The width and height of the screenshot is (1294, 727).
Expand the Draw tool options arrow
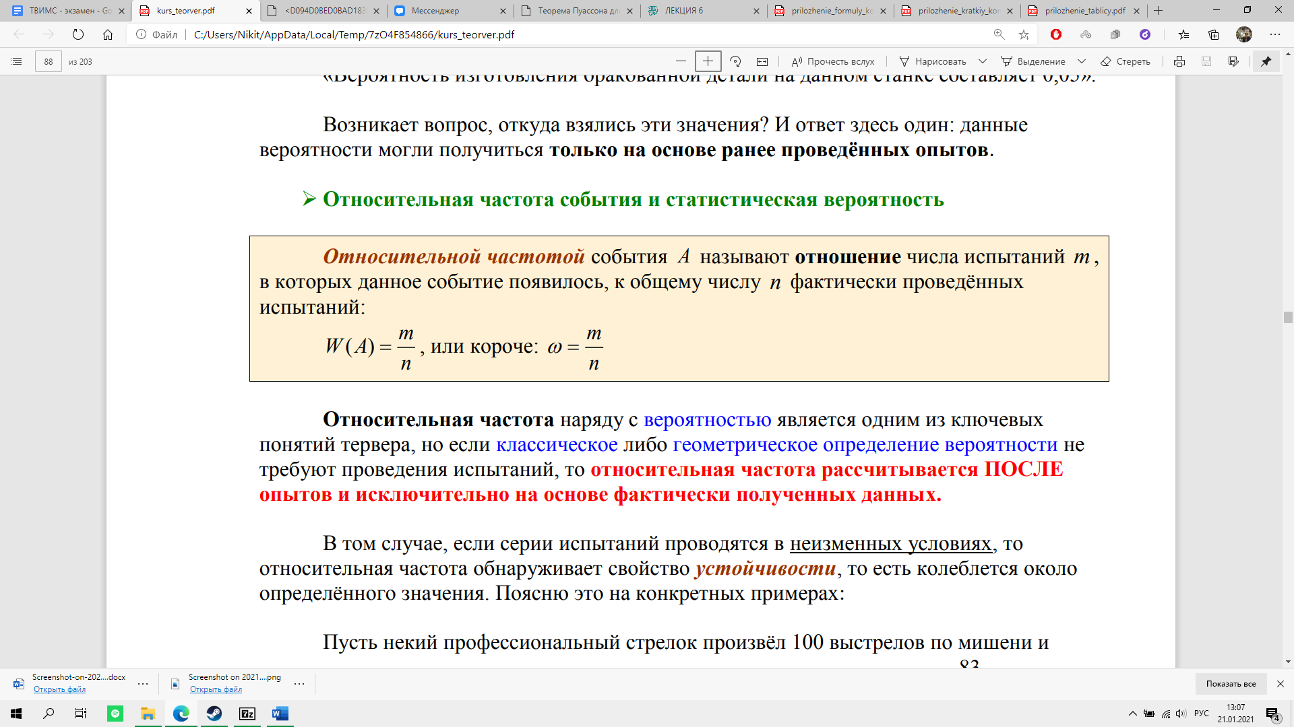click(x=983, y=61)
